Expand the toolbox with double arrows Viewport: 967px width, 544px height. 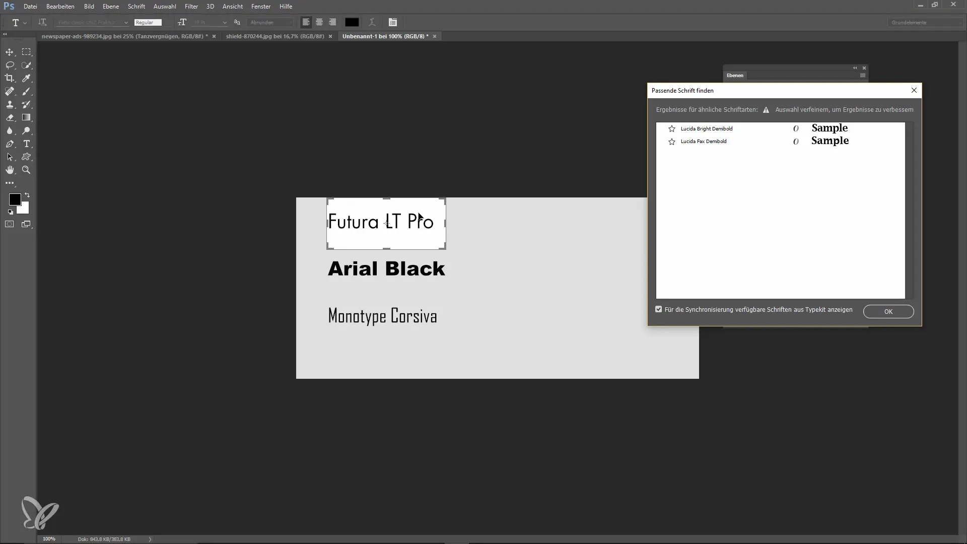coord(5,34)
